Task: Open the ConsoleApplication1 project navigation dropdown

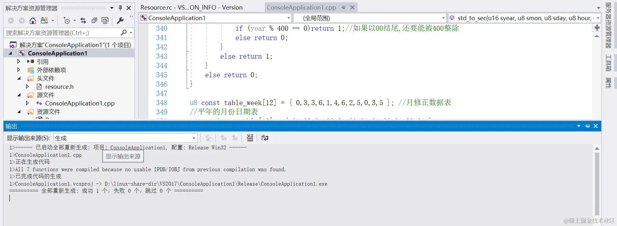Action: [289, 18]
